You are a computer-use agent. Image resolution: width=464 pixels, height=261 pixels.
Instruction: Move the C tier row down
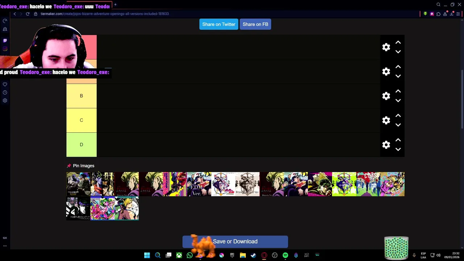pyautogui.click(x=398, y=125)
